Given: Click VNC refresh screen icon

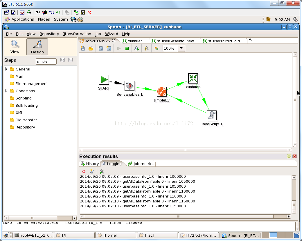Looking at the screenshot, I should pyautogui.click(x=29, y=12).
